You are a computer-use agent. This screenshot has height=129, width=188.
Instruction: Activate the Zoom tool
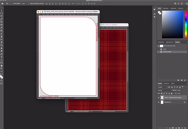[2, 69]
